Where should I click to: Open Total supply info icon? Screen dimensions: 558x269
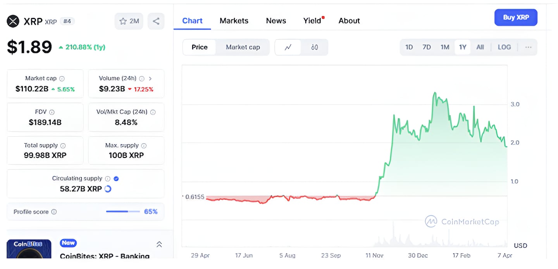[x=63, y=146]
